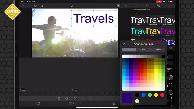This screenshot has height=109, width=194.
Task: Choose the black saved color dot
Action: (x=137, y=95)
